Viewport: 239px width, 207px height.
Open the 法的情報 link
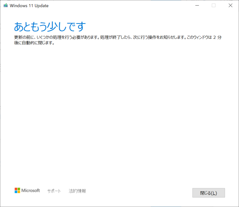pyautogui.click(x=77, y=191)
